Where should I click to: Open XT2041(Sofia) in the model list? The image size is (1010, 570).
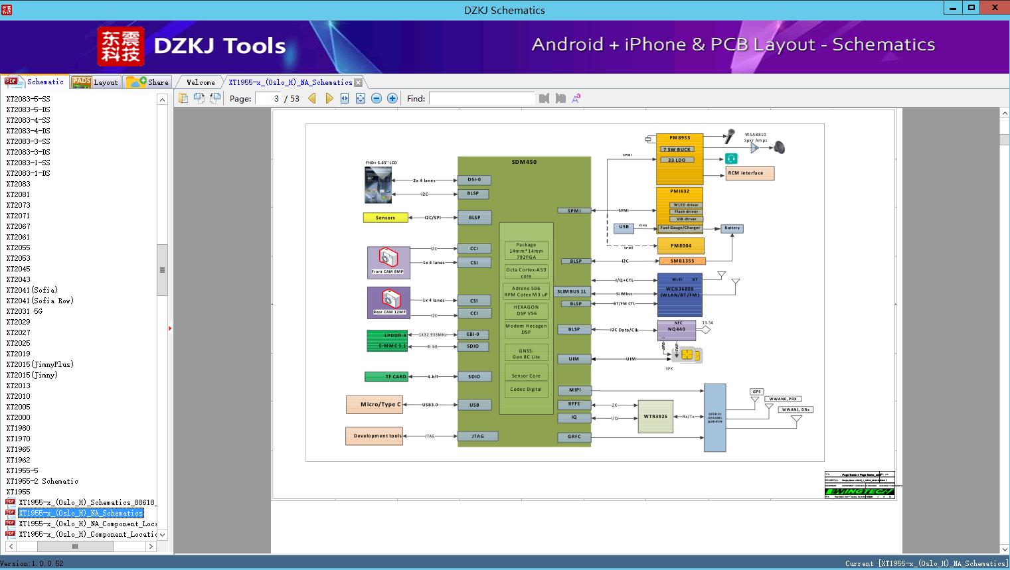32,290
